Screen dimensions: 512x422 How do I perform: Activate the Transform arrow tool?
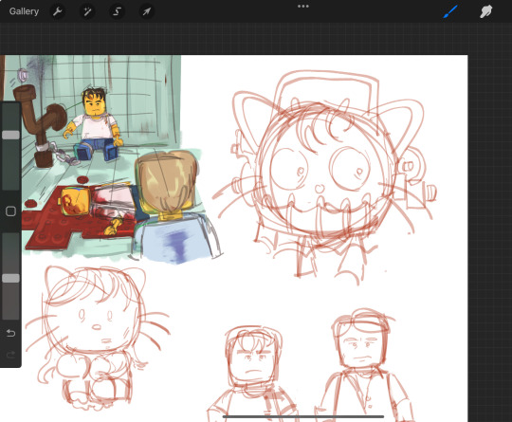[146, 11]
